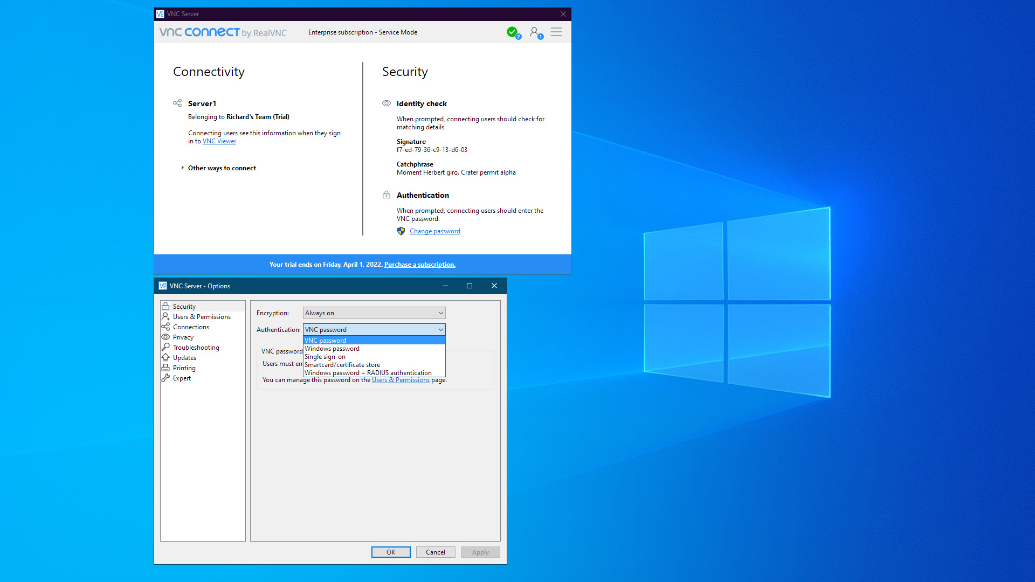Viewport: 1035px width, 582px height.
Task: Choose VNC password in the authentication list
Action: [x=374, y=341]
